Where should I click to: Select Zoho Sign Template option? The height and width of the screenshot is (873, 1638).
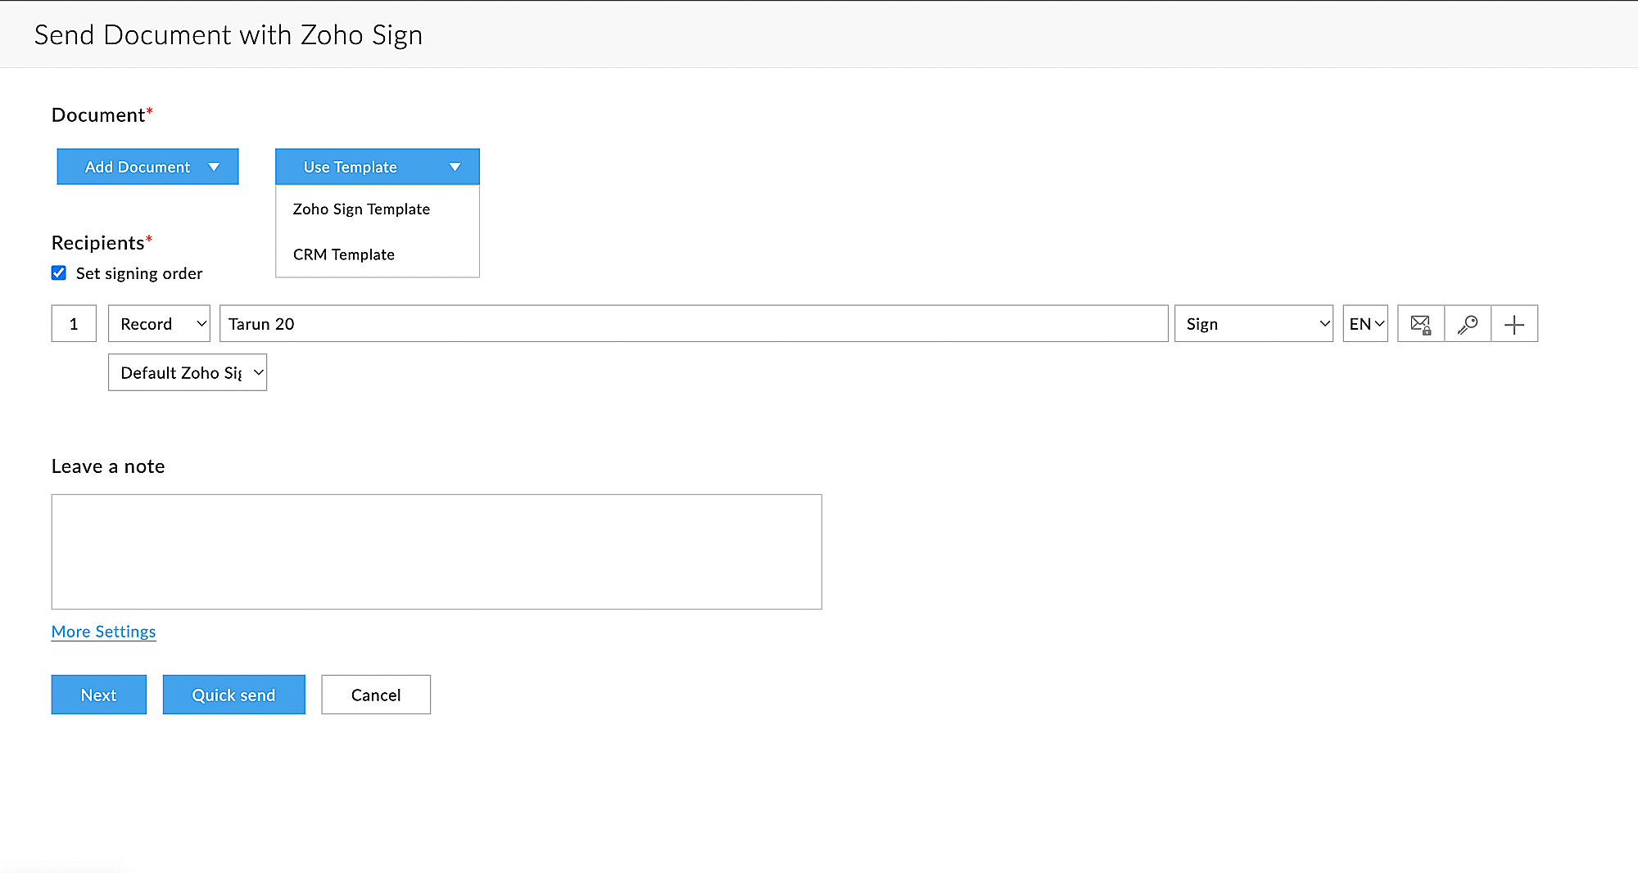(361, 209)
